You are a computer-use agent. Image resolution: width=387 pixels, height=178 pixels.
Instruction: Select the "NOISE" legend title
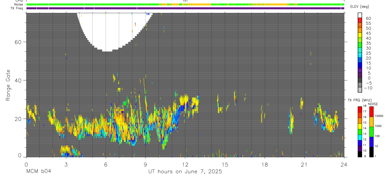point(373,104)
